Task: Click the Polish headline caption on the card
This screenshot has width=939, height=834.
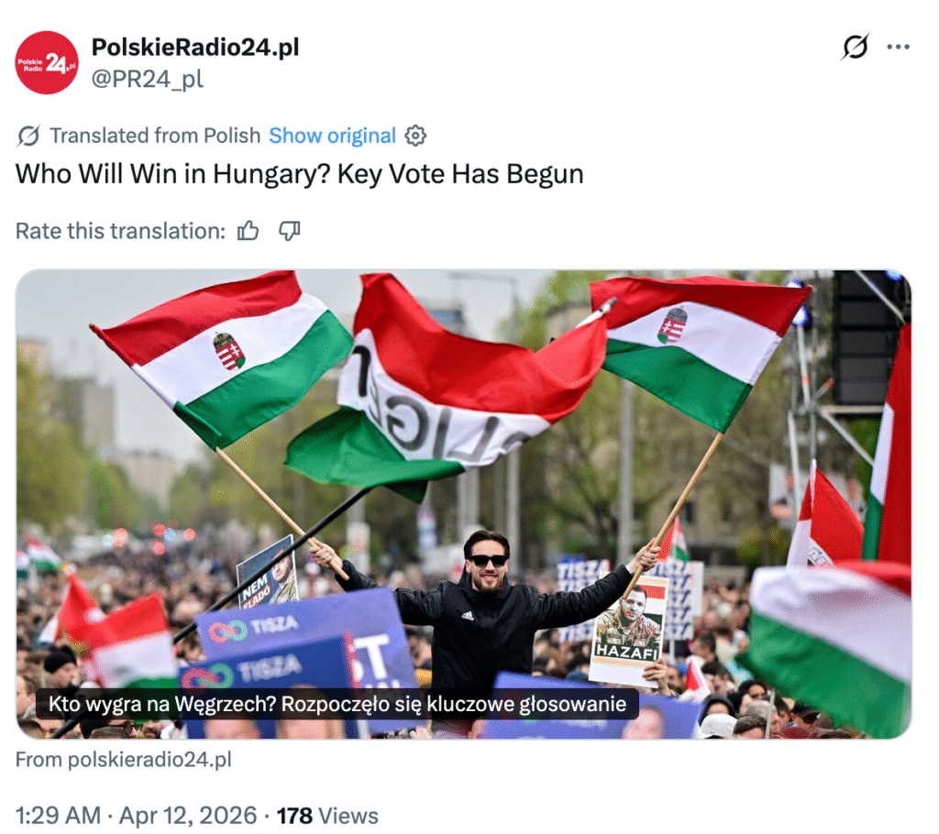Action: (337, 704)
